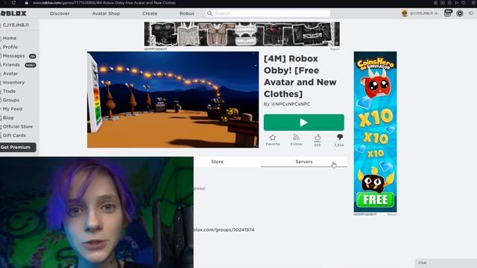Switch to the Store tab
This screenshot has height=268, width=477.
point(217,162)
